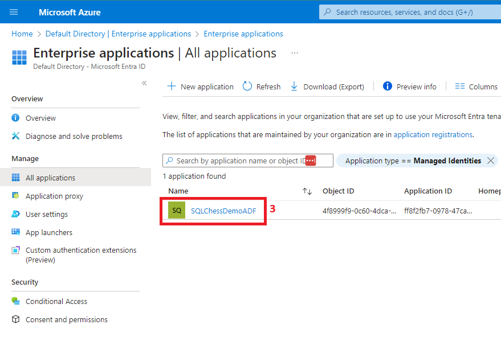
Task: Click the green SQ application avatar
Action: tap(177, 210)
